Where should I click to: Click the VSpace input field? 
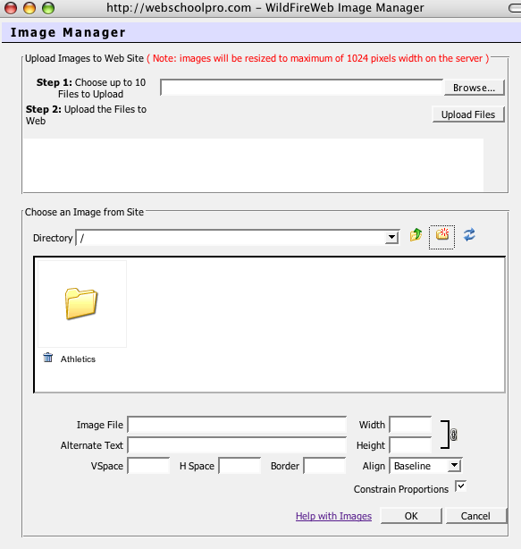coord(148,466)
